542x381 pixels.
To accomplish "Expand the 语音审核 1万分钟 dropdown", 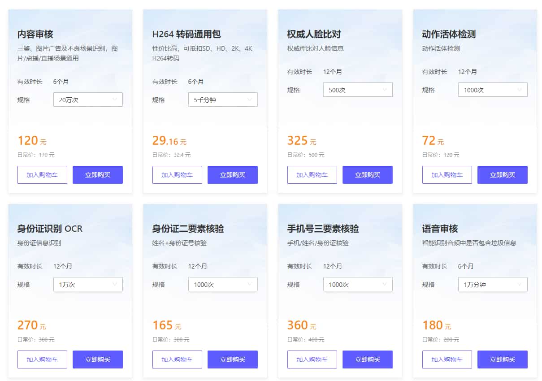I will [493, 284].
